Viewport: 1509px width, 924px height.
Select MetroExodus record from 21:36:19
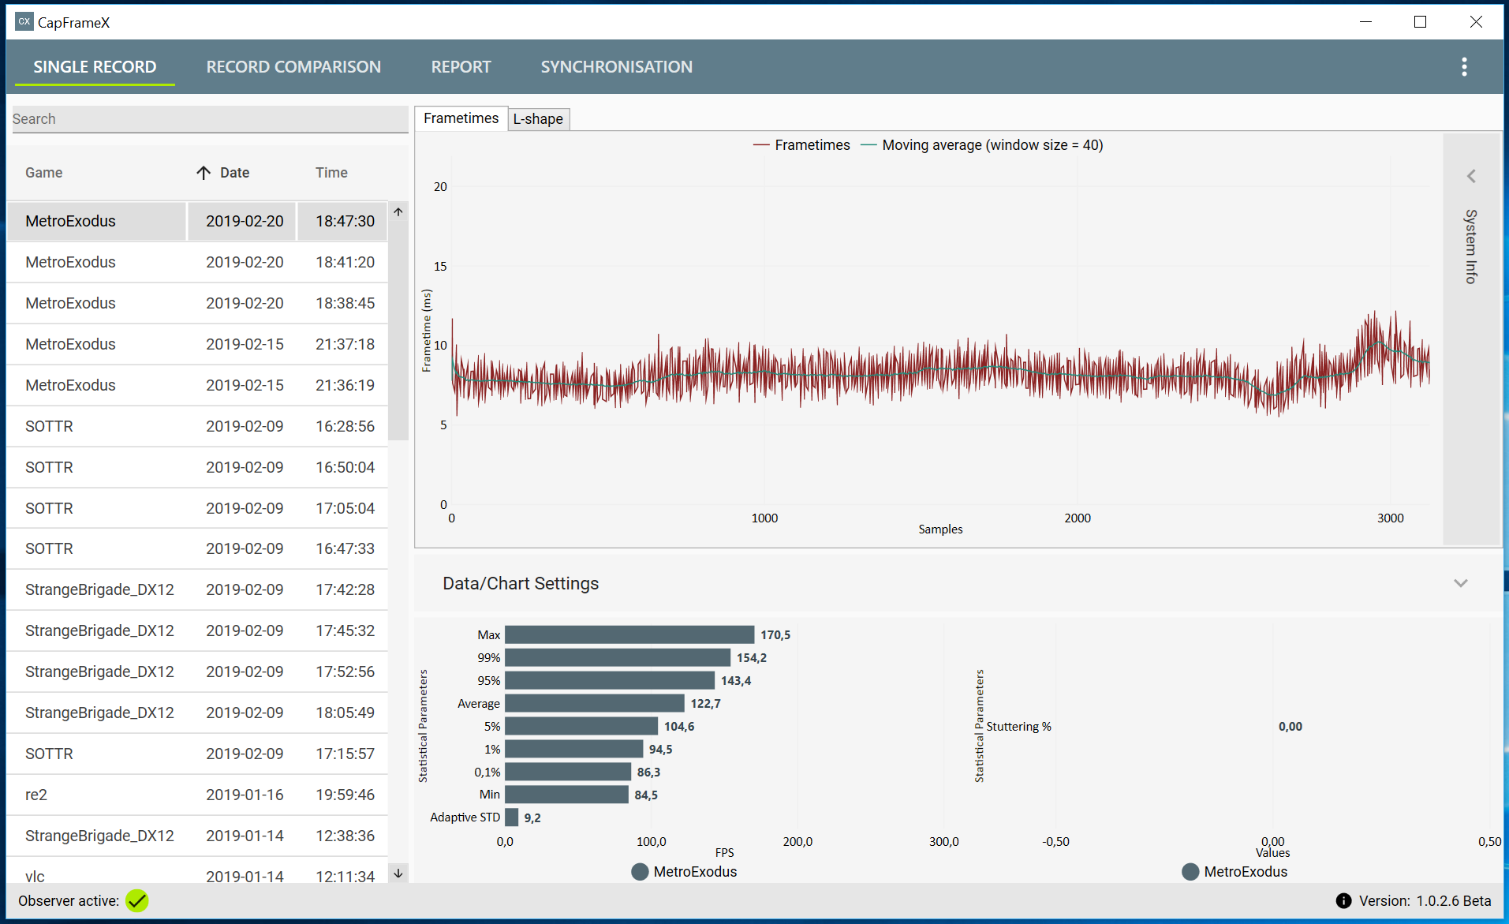(x=197, y=385)
